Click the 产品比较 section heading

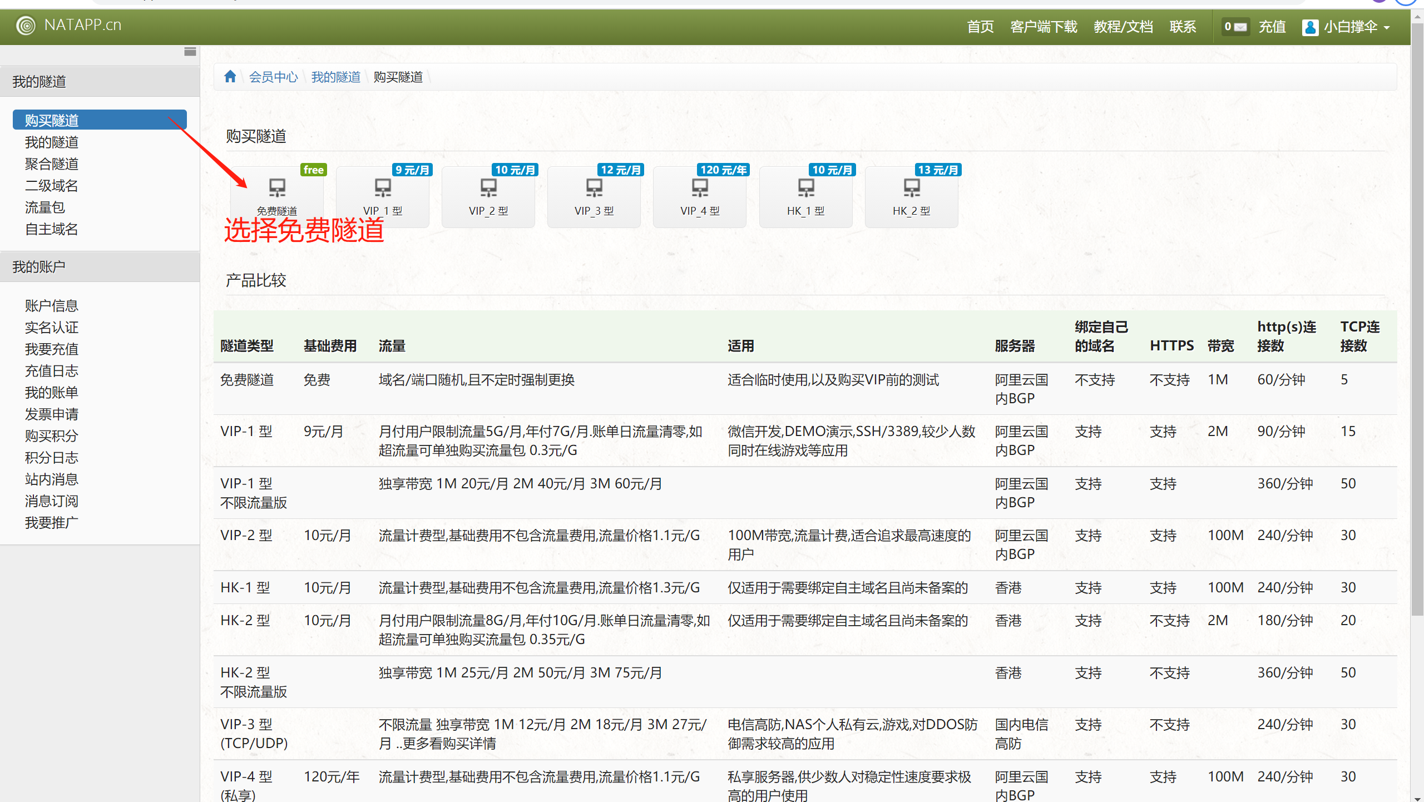(x=256, y=280)
